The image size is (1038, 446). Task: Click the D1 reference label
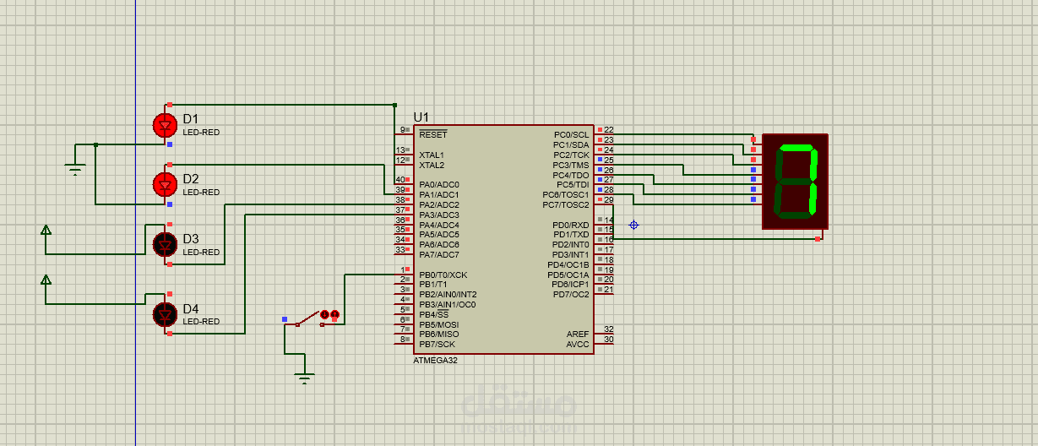(191, 119)
